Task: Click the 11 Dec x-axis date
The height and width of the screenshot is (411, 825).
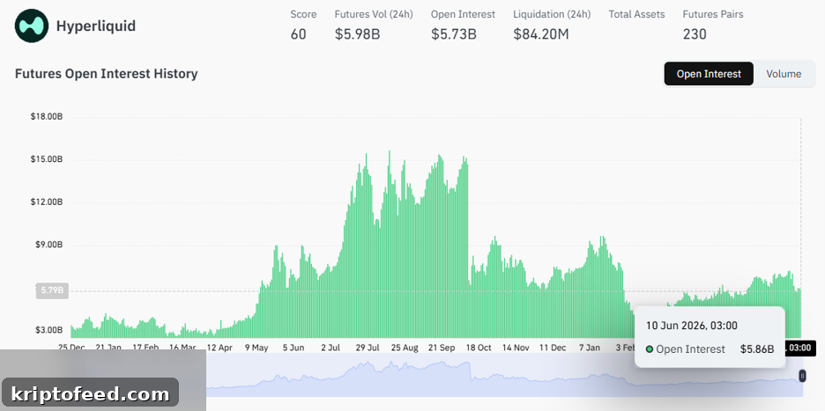Action: click(x=553, y=348)
